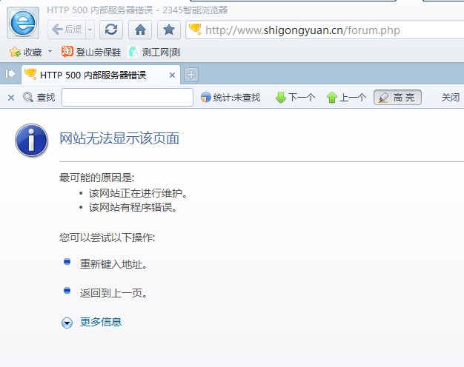Image resolution: width=464 pixels, height=367 pixels.
Task: Toggle the tab sidebar panel icon
Action: point(10,73)
